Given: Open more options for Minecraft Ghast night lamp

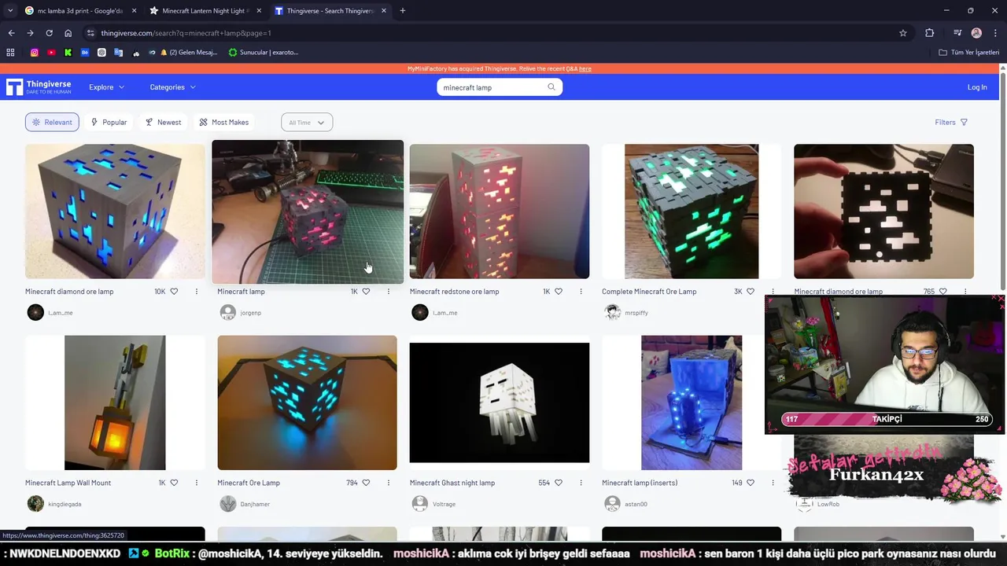Looking at the screenshot, I should coord(581,483).
